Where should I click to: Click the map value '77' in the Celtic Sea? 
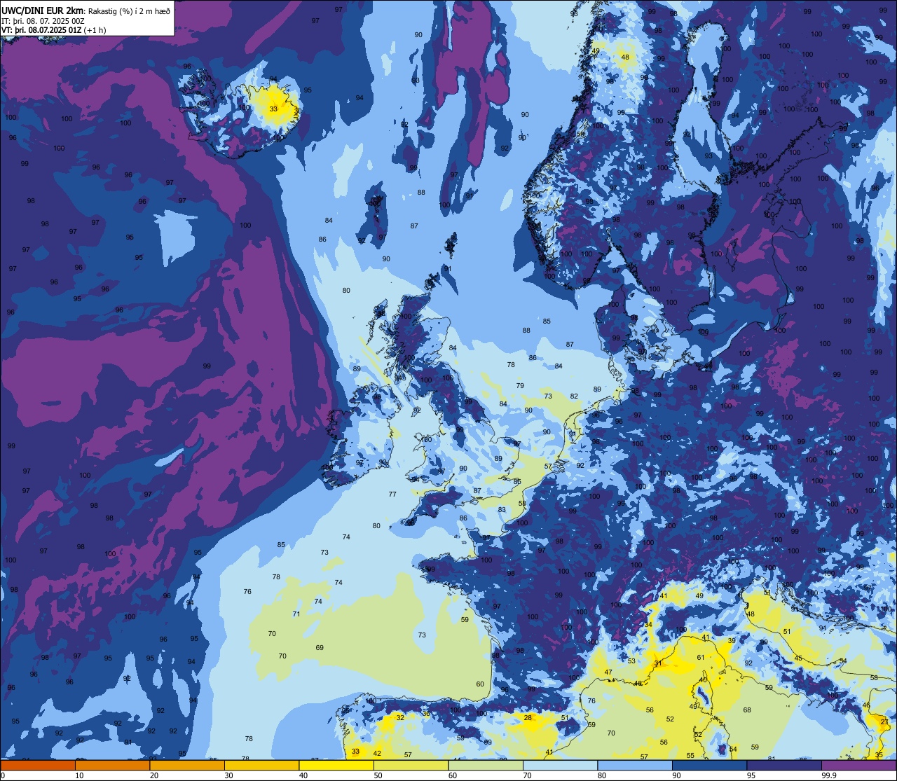392,494
